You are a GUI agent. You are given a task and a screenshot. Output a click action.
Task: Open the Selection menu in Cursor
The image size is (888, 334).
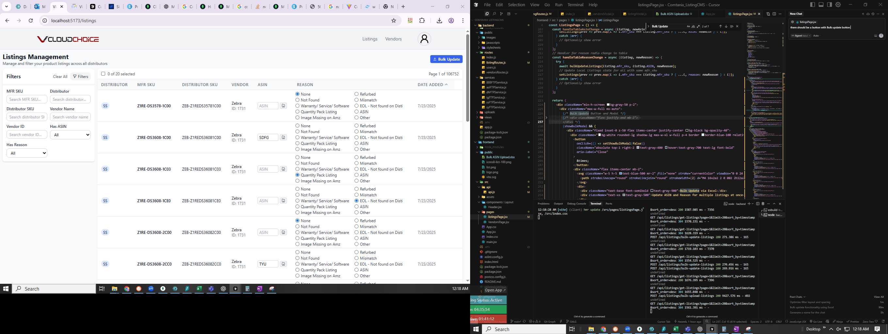tap(516, 5)
